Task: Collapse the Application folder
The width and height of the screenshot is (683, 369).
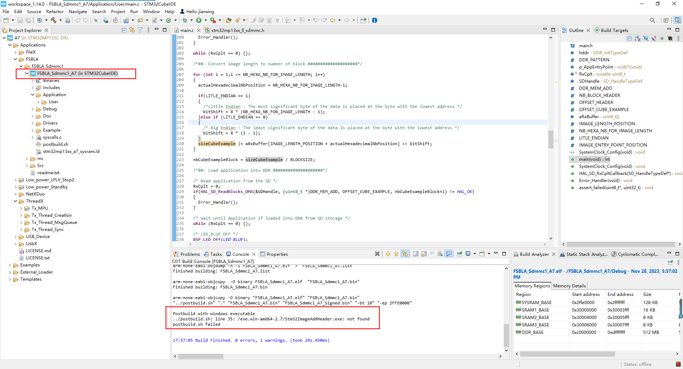Action: point(33,95)
